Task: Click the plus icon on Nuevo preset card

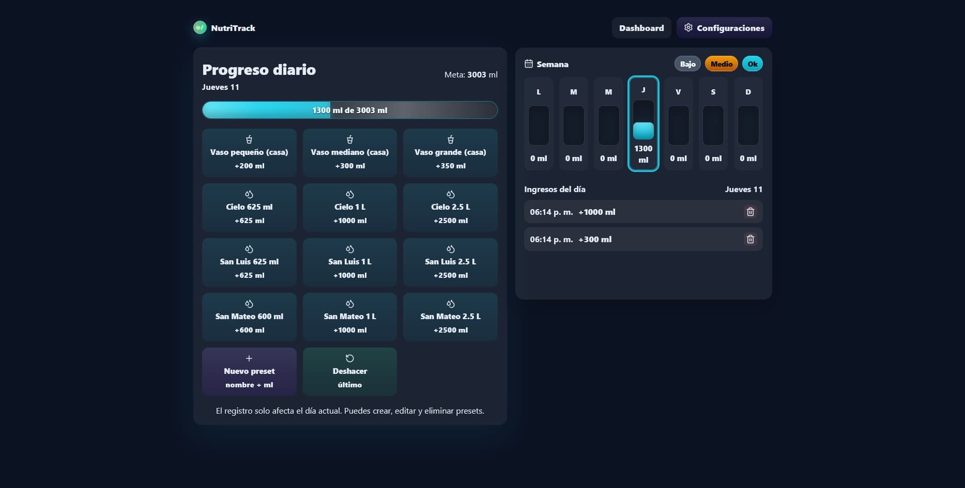Action: click(249, 358)
